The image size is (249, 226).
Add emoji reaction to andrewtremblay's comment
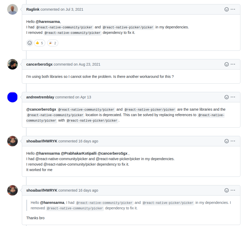tap(226, 97)
